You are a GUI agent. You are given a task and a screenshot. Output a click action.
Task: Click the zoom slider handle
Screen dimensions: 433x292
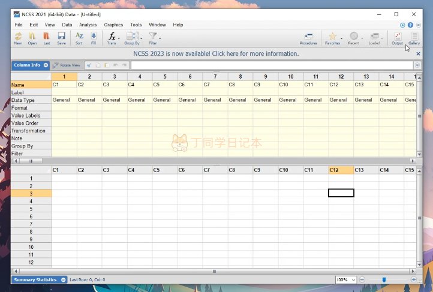(x=384, y=280)
